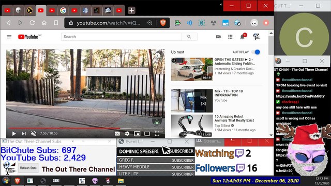The width and height of the screenshot is (331, 186).
Task: Open YouTube guide hamburger menu
Action: point(9,37)
